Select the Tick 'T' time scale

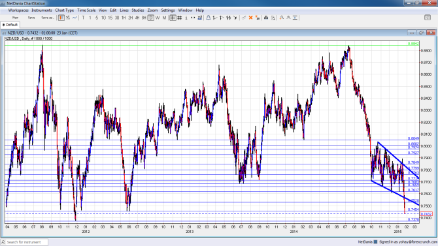coord(83,18)
